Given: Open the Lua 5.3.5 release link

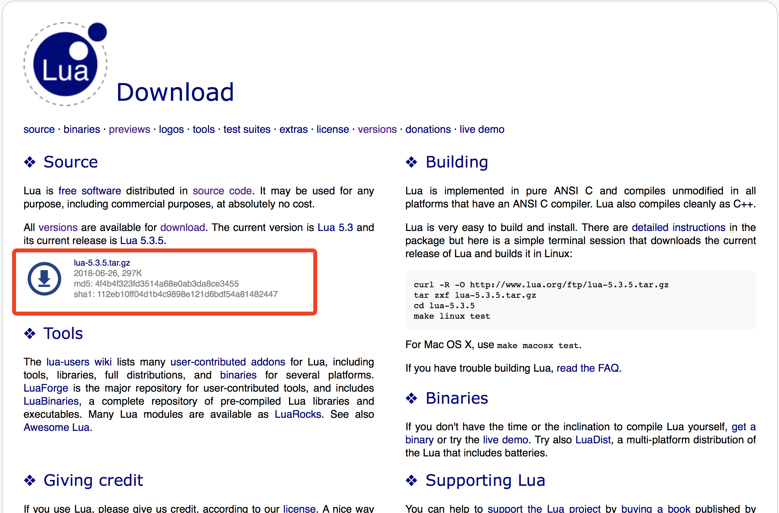Looking at the screenshot, I should (142, 240).
